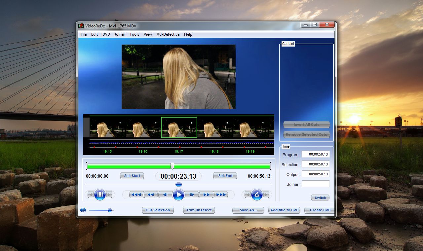
Task: Activate the Ad-Detective G button
Action: [257, 195]
